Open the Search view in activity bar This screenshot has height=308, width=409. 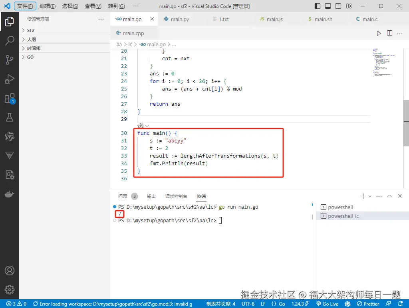10,41
